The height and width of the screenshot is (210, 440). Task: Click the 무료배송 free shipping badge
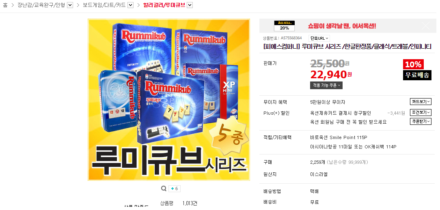(x=417, y=75)
